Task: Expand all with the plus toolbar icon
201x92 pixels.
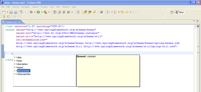Action: point(15,16)
